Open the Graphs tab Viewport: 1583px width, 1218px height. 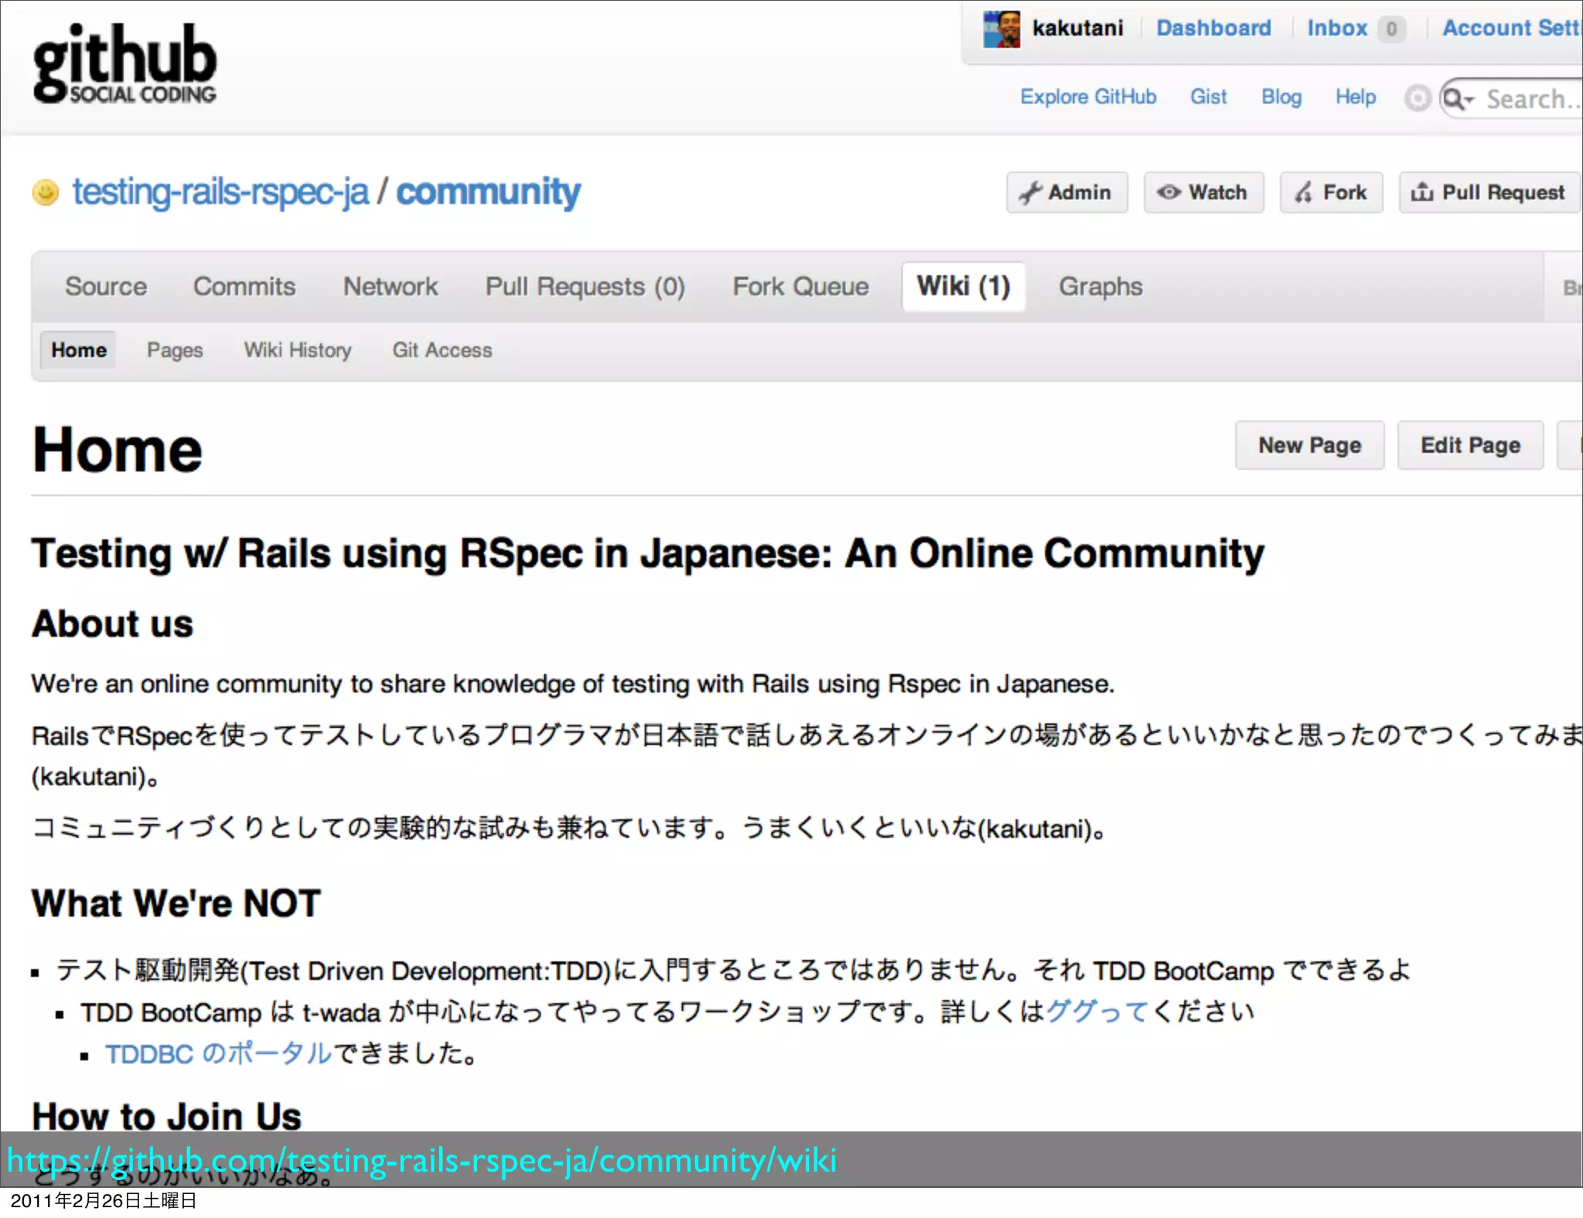(1101, 287)
